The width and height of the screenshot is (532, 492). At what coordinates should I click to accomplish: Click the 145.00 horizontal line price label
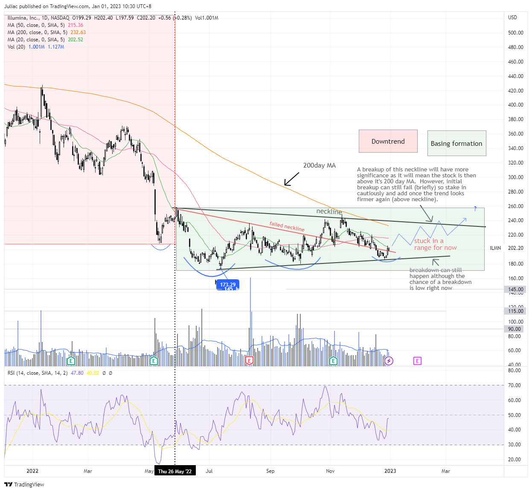click(x=516, y=289)
